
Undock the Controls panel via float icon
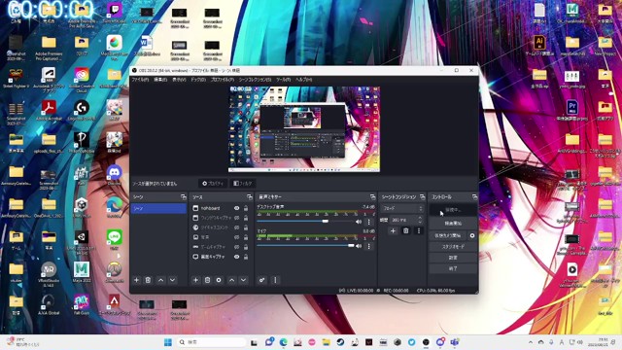(474, 196)
